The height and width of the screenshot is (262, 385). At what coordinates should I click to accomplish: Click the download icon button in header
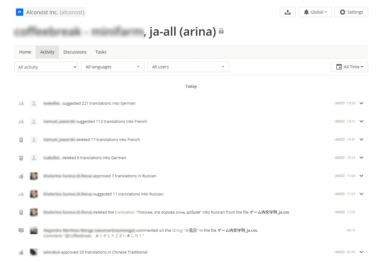287,12
